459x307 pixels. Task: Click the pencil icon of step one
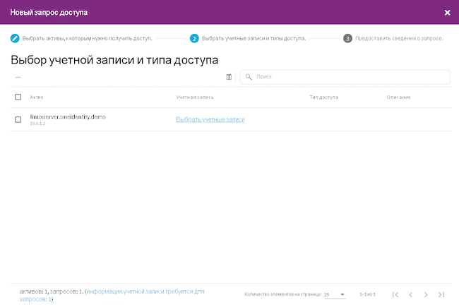[x=15, y=38]
